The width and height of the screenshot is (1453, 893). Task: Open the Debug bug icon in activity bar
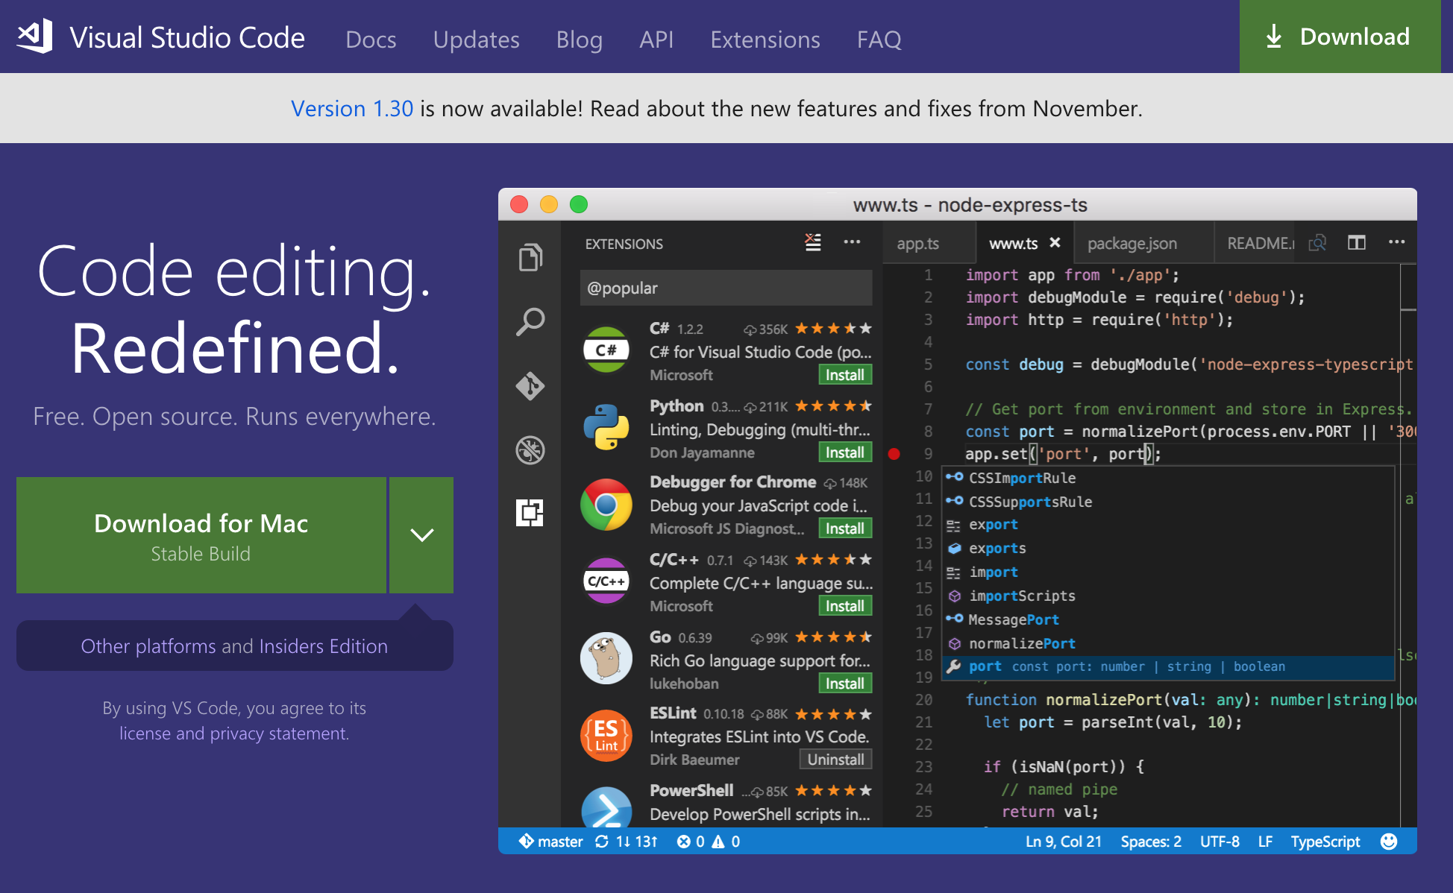(530, 450)
